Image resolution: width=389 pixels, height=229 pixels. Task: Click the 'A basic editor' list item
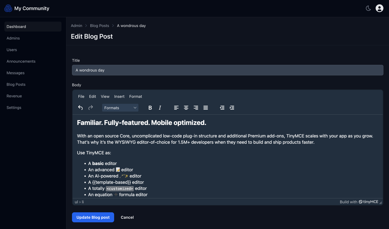[x=102, y=163]
